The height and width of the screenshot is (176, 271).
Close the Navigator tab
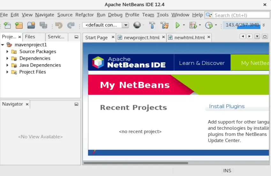pos(27,104)
